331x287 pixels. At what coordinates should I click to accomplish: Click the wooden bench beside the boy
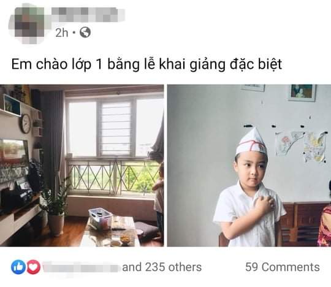point(302,224)
